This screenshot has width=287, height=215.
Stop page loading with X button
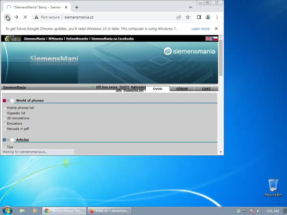(25, 17)
